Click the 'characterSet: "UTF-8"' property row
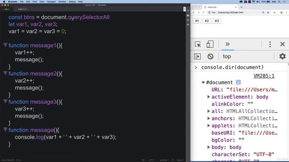 click(243, 154)
